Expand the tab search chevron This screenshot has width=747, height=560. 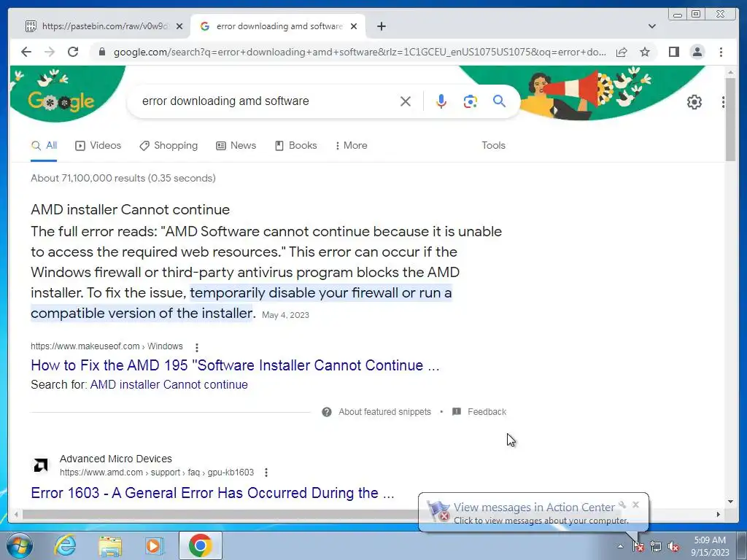point(651,26)
